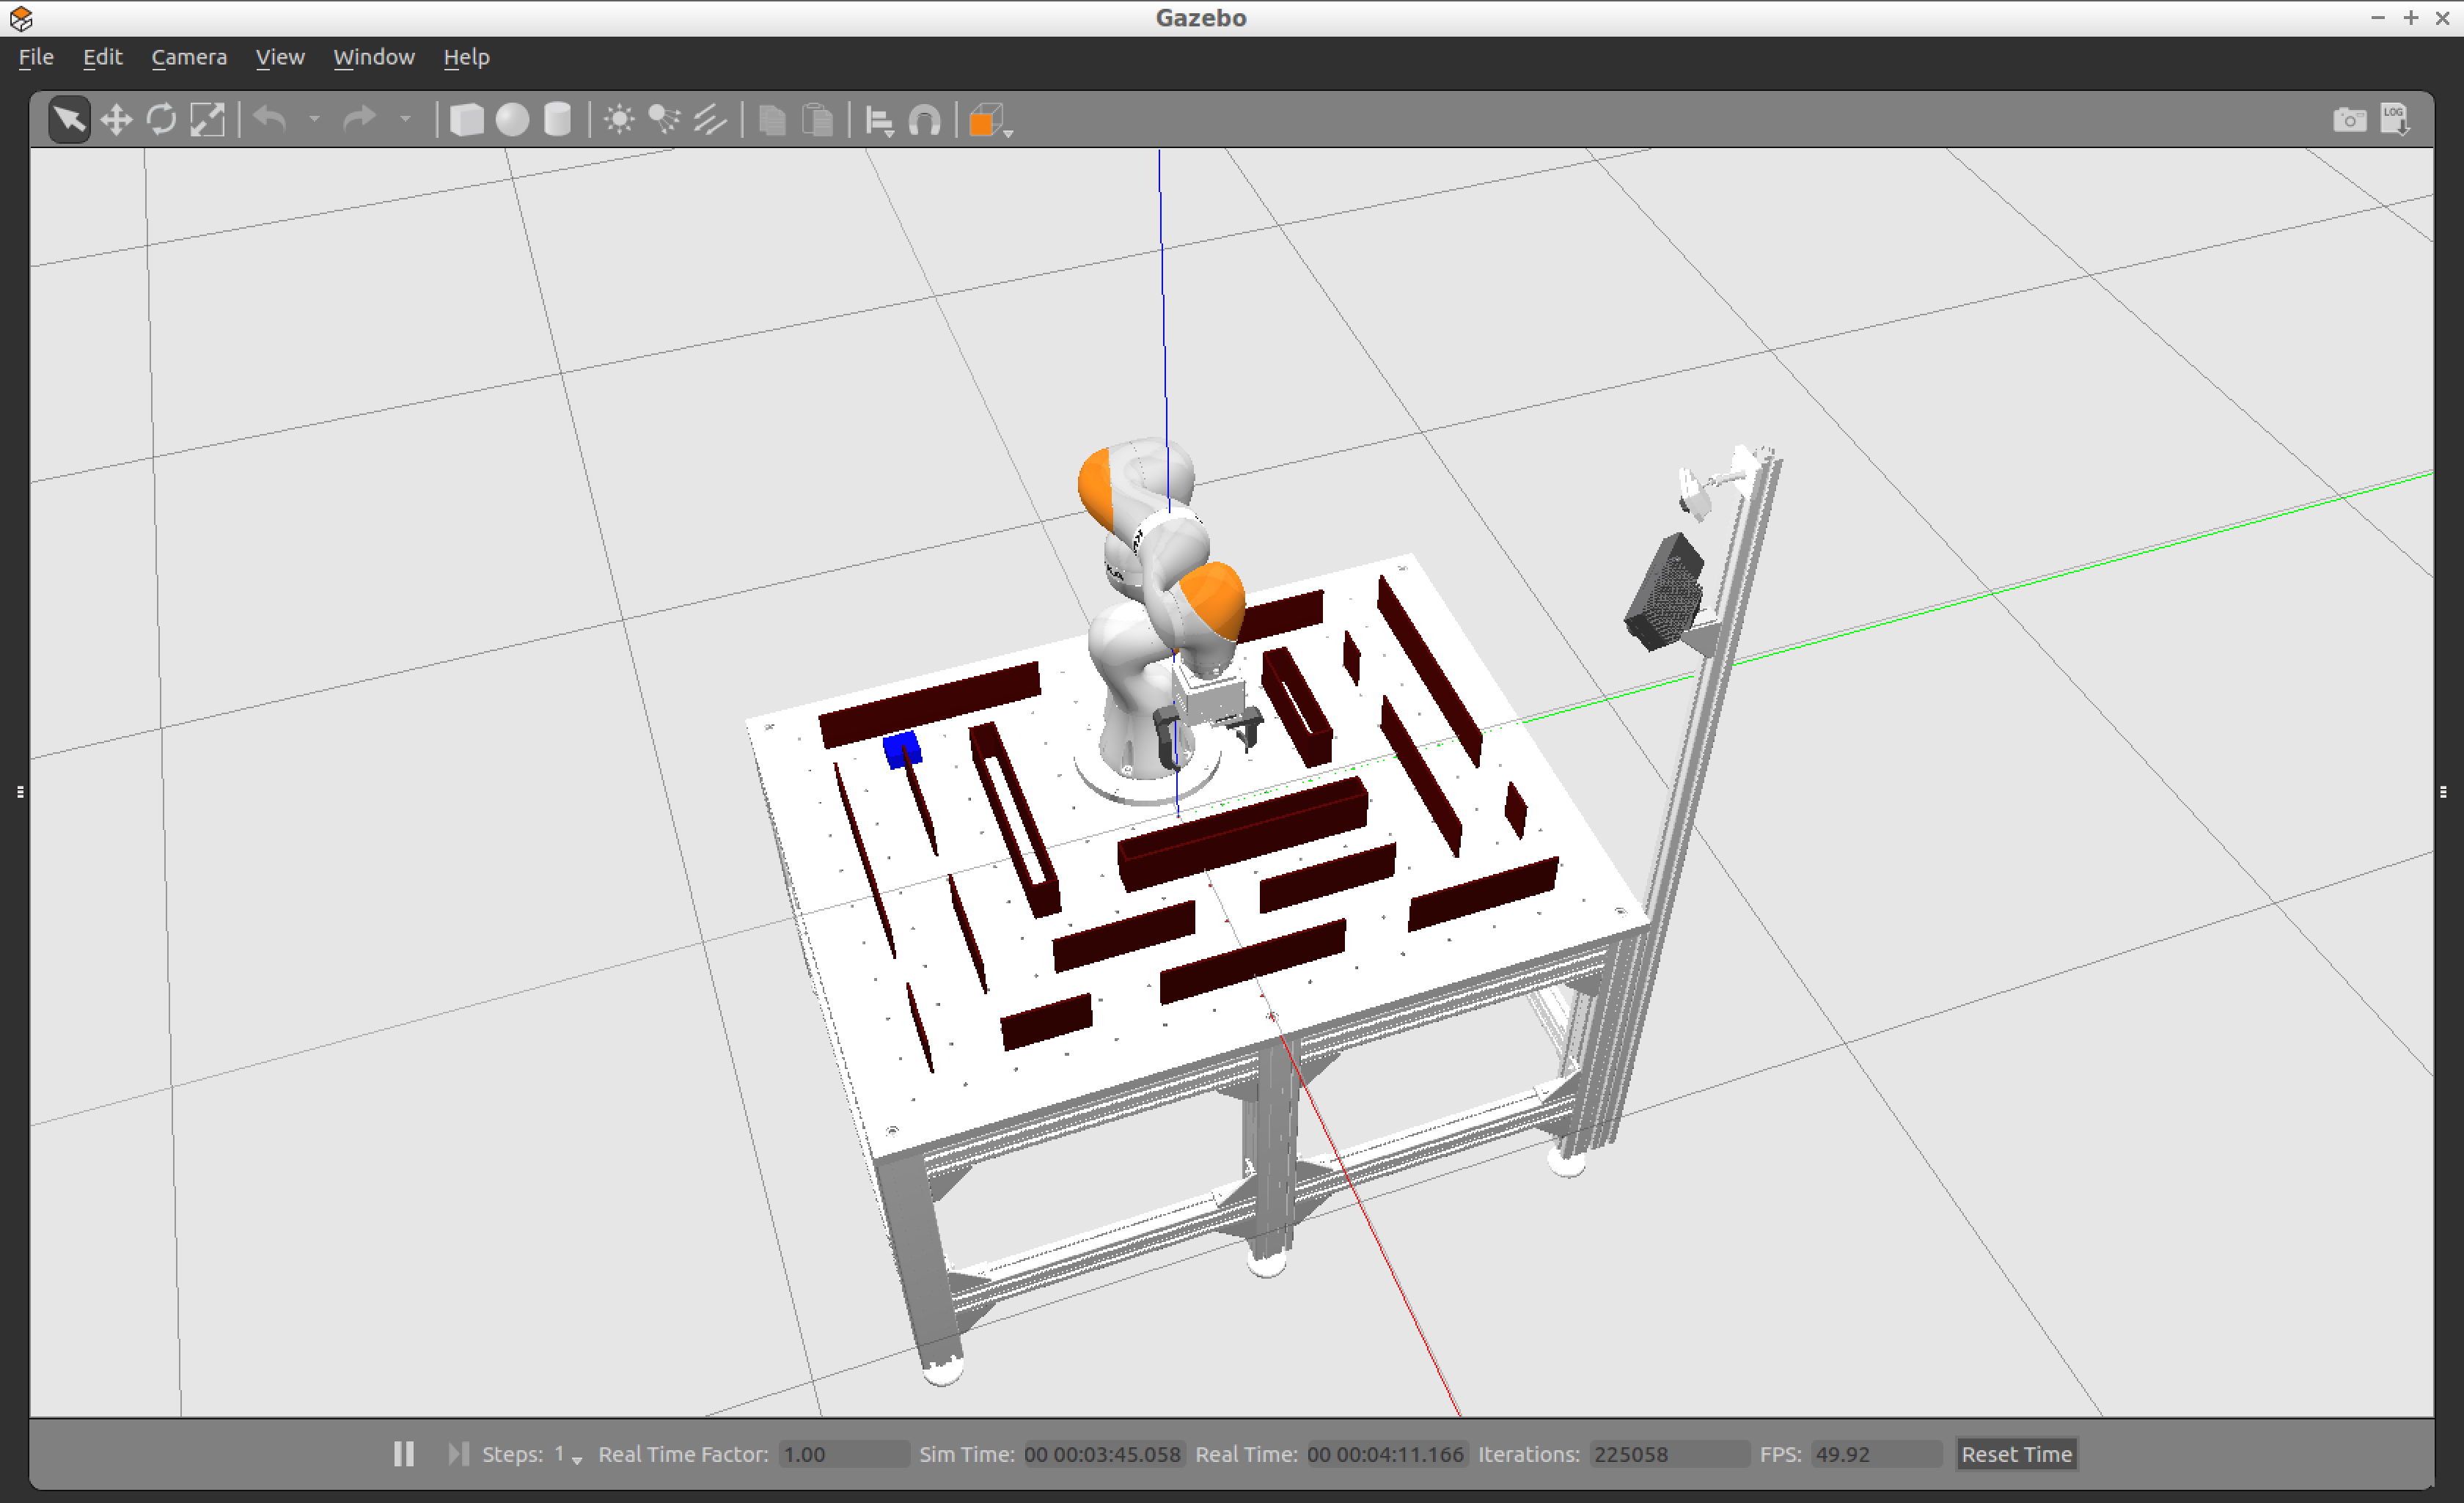Viewport: 2464px width, 1503px height.
Task: Pause the simulation
Action: click(x=403, y=1453)
